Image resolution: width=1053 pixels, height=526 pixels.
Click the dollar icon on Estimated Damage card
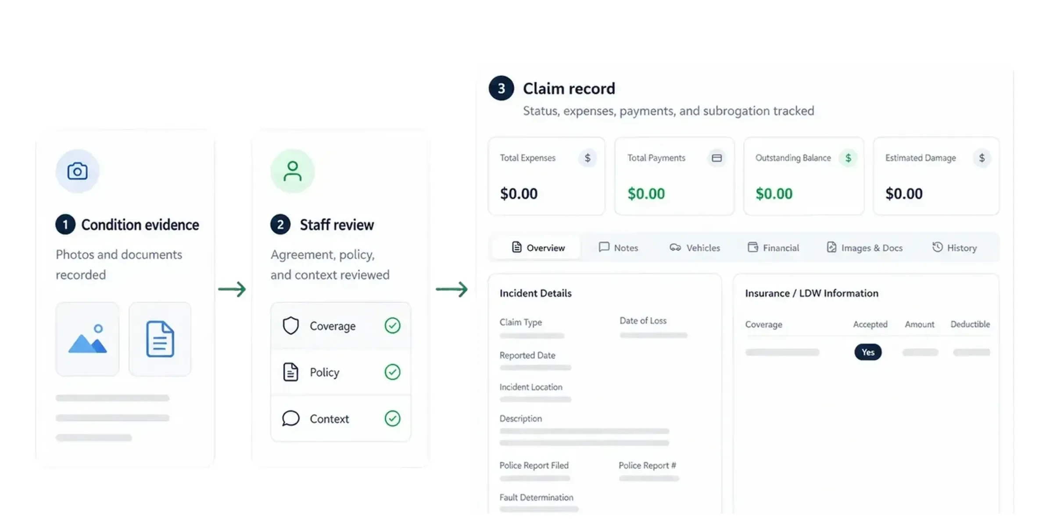pyautogui.click(x=982, y=158)
